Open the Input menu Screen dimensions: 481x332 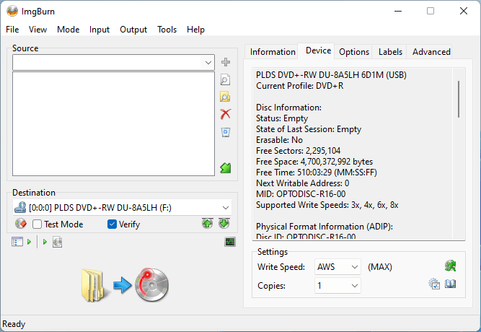coord(100,30)
